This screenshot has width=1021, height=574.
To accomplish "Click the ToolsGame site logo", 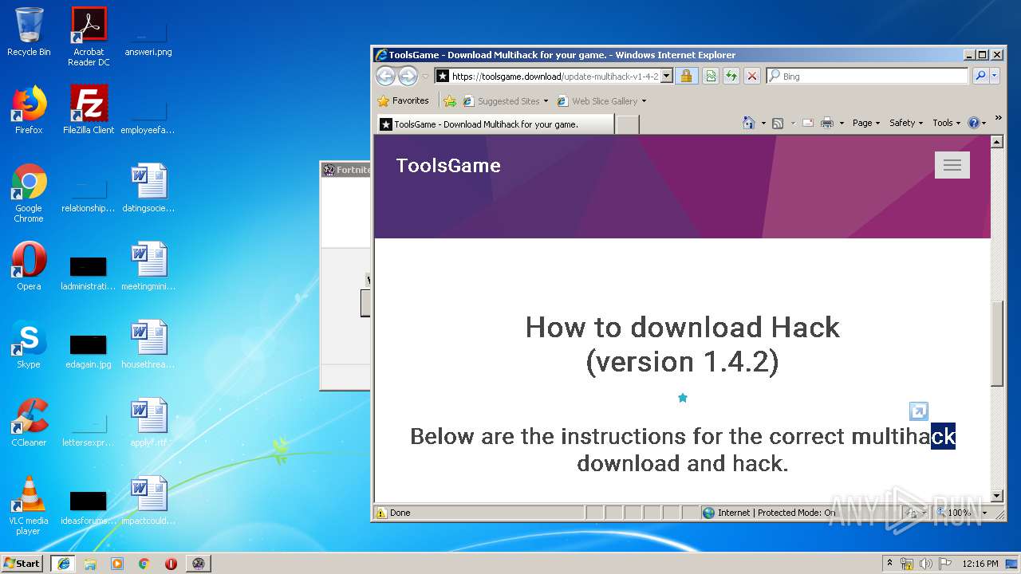I will coord(448,166).
